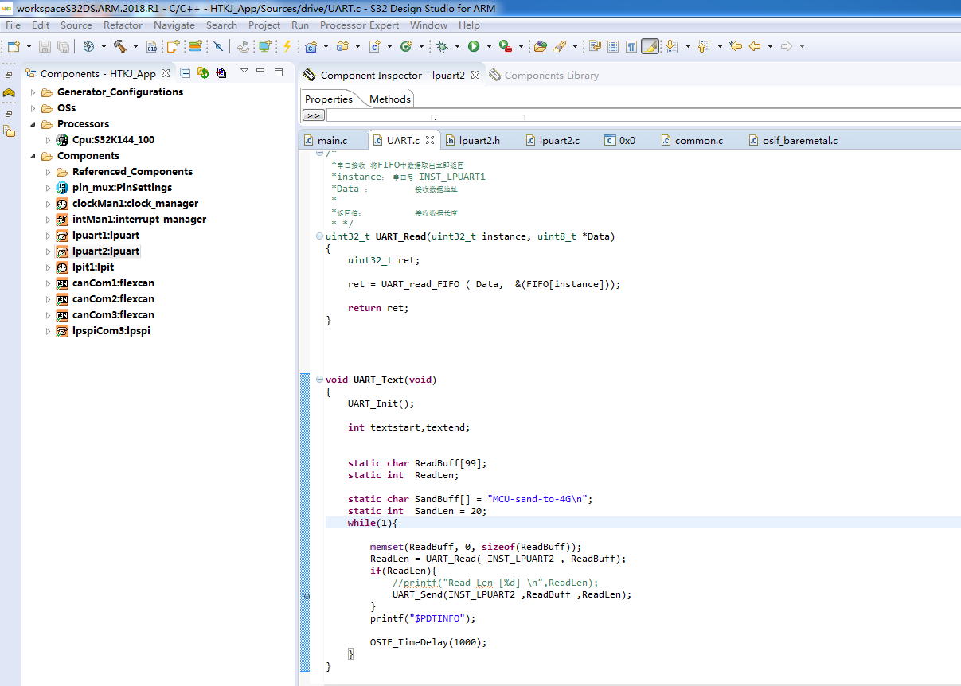Click the Collapse All icon in Components panel
The image size is (961, 686).
[185, 73]
